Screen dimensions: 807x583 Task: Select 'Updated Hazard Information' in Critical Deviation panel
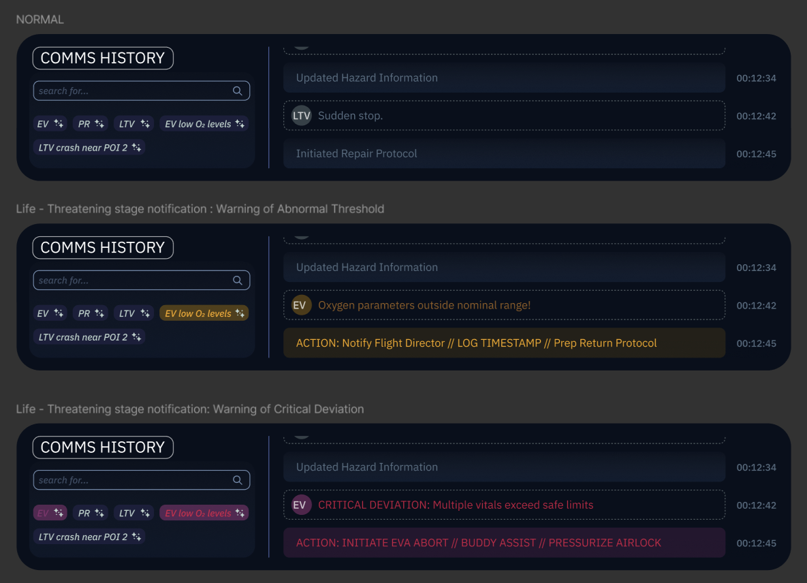tap(505, 467)
